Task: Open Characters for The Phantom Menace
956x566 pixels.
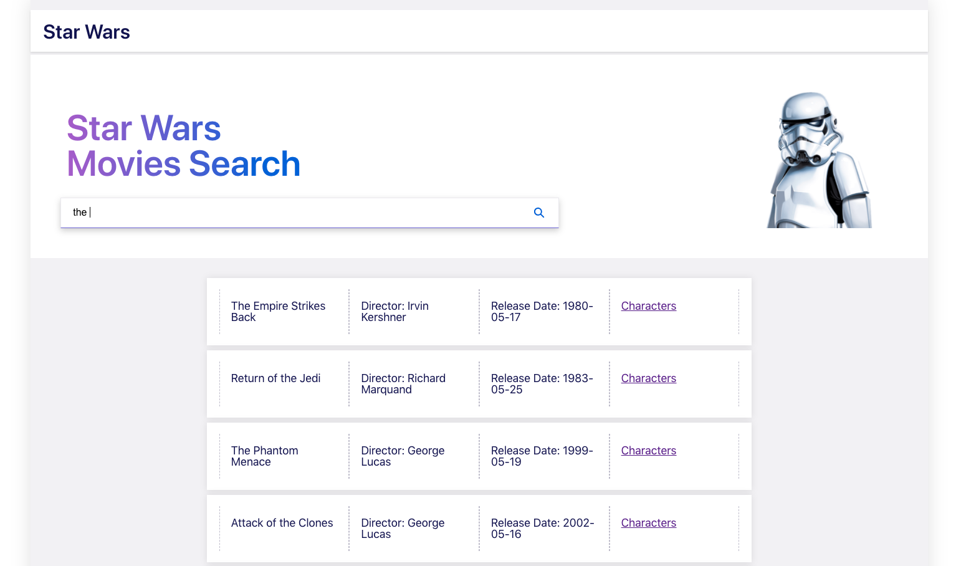Action: tap(648, 451)
